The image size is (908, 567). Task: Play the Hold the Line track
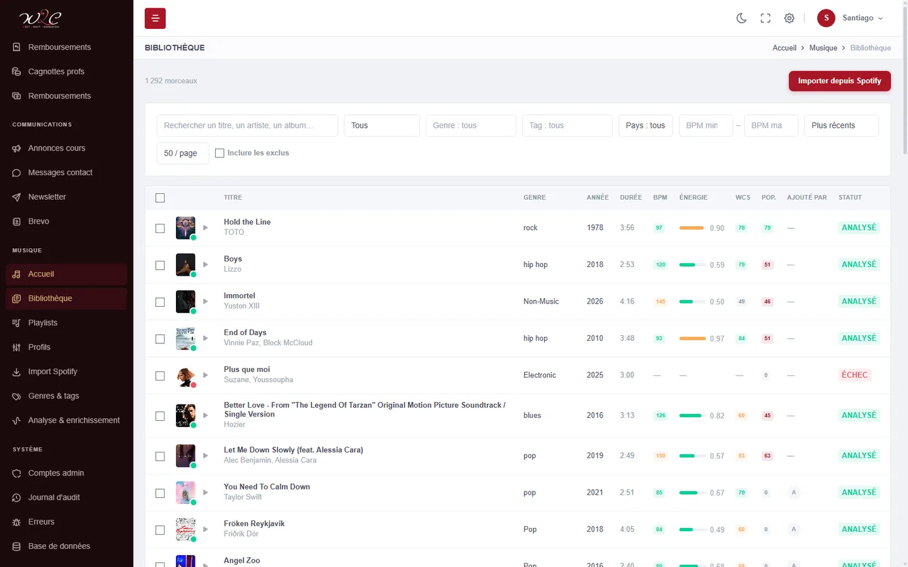pyautogui.click(x=206, y=227)
